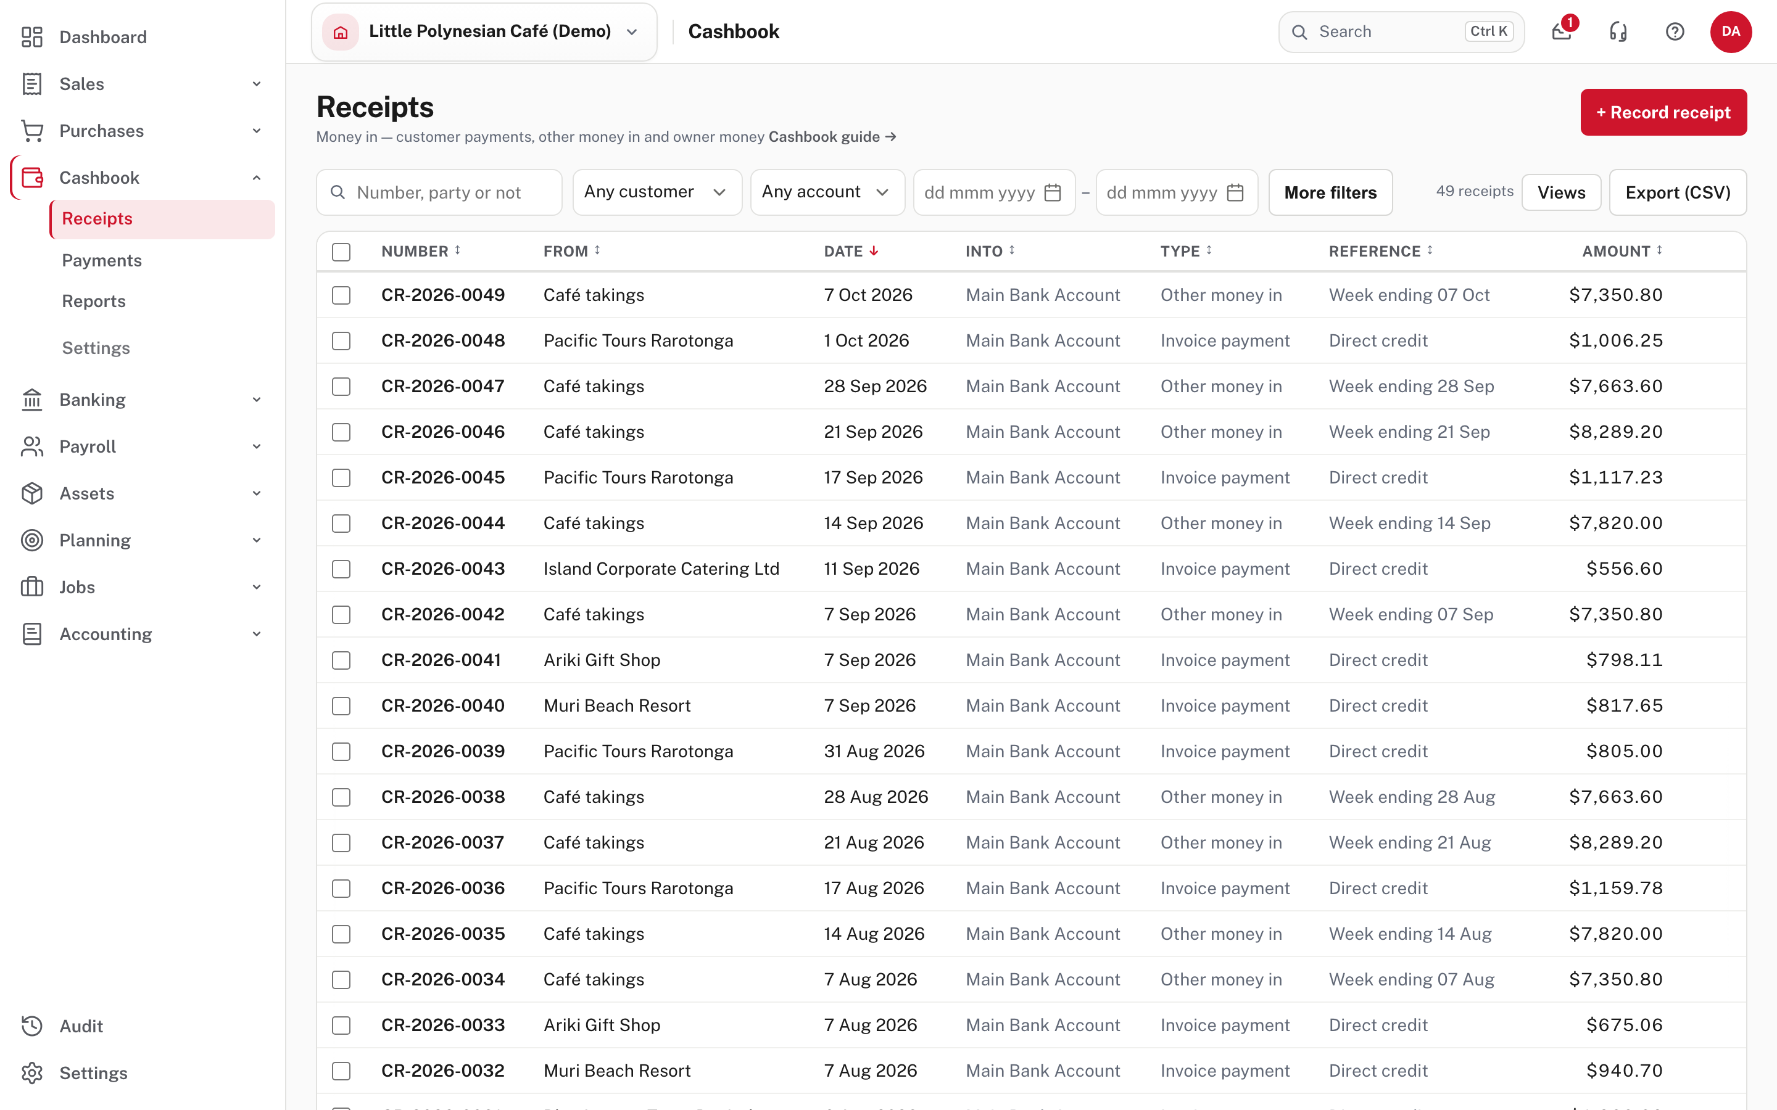
Task: Click the help question mark icon
Action: click(1675, 31)
